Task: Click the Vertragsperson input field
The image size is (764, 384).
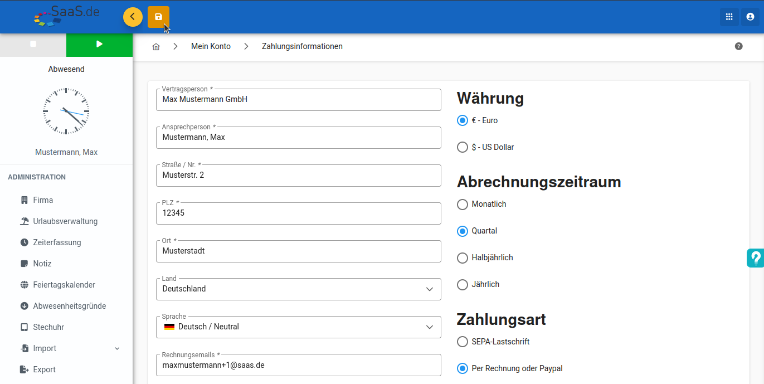Action: 298,100
